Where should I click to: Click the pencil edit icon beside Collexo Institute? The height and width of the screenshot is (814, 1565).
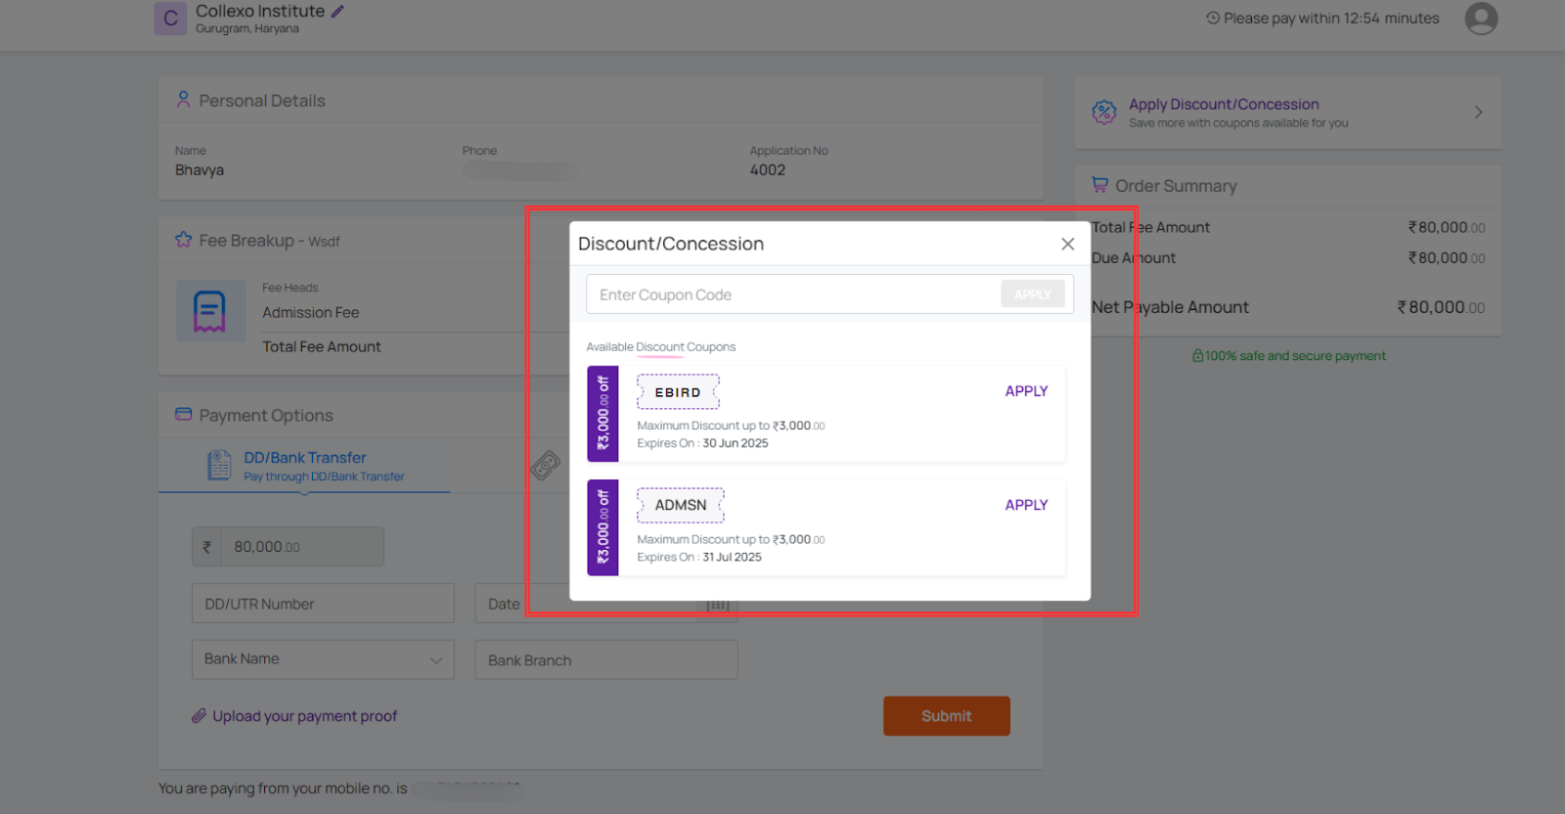[337, 12]
